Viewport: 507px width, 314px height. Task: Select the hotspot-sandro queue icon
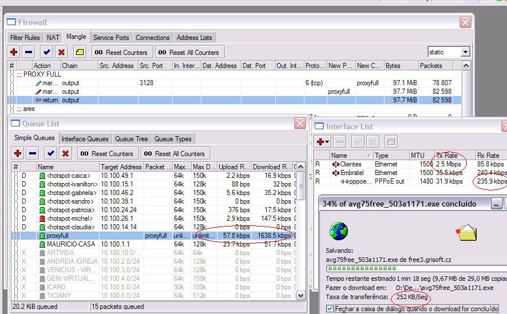pyautogui.click(x=42, y=201)
